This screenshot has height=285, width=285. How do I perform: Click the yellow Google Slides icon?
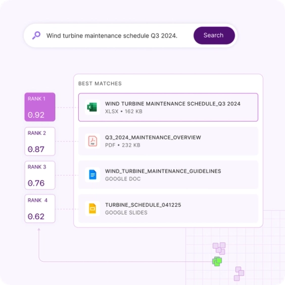click(92, 208)
